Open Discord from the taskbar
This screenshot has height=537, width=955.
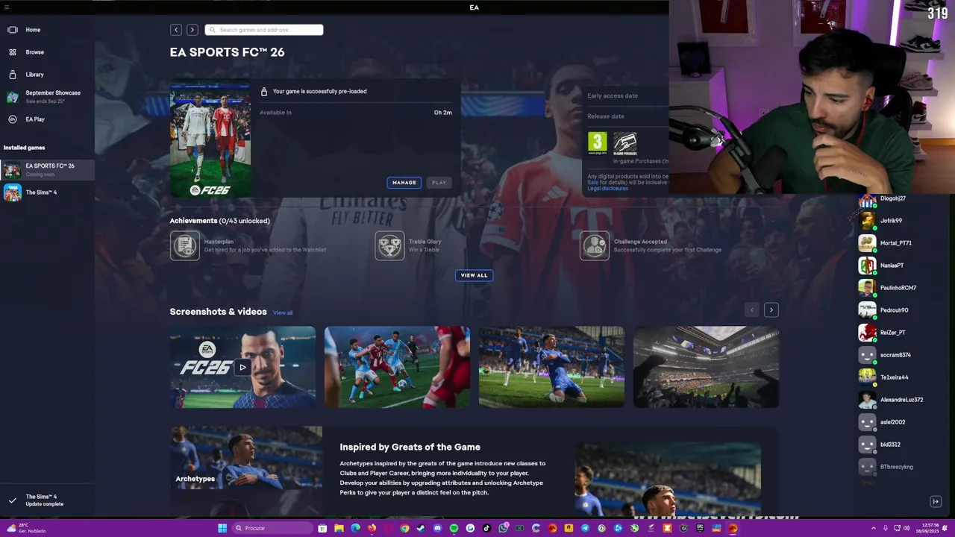point(437,528)
